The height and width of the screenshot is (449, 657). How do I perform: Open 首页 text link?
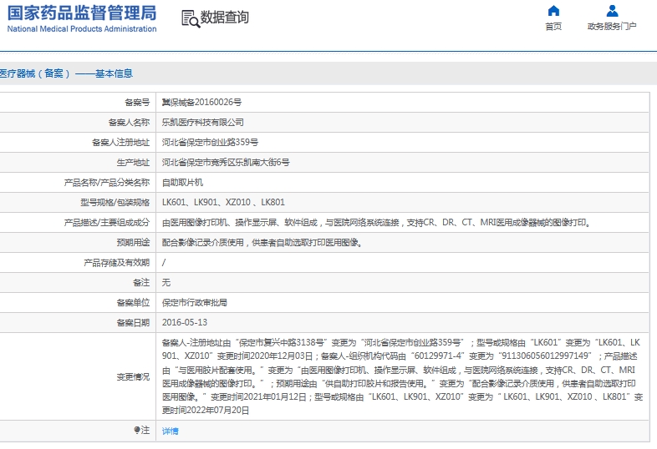point(553,27)
